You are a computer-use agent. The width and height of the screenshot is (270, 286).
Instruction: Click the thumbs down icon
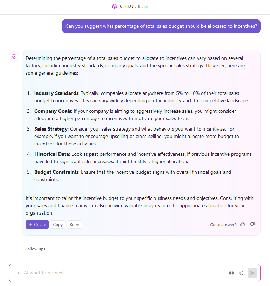(x=252, y=224)
